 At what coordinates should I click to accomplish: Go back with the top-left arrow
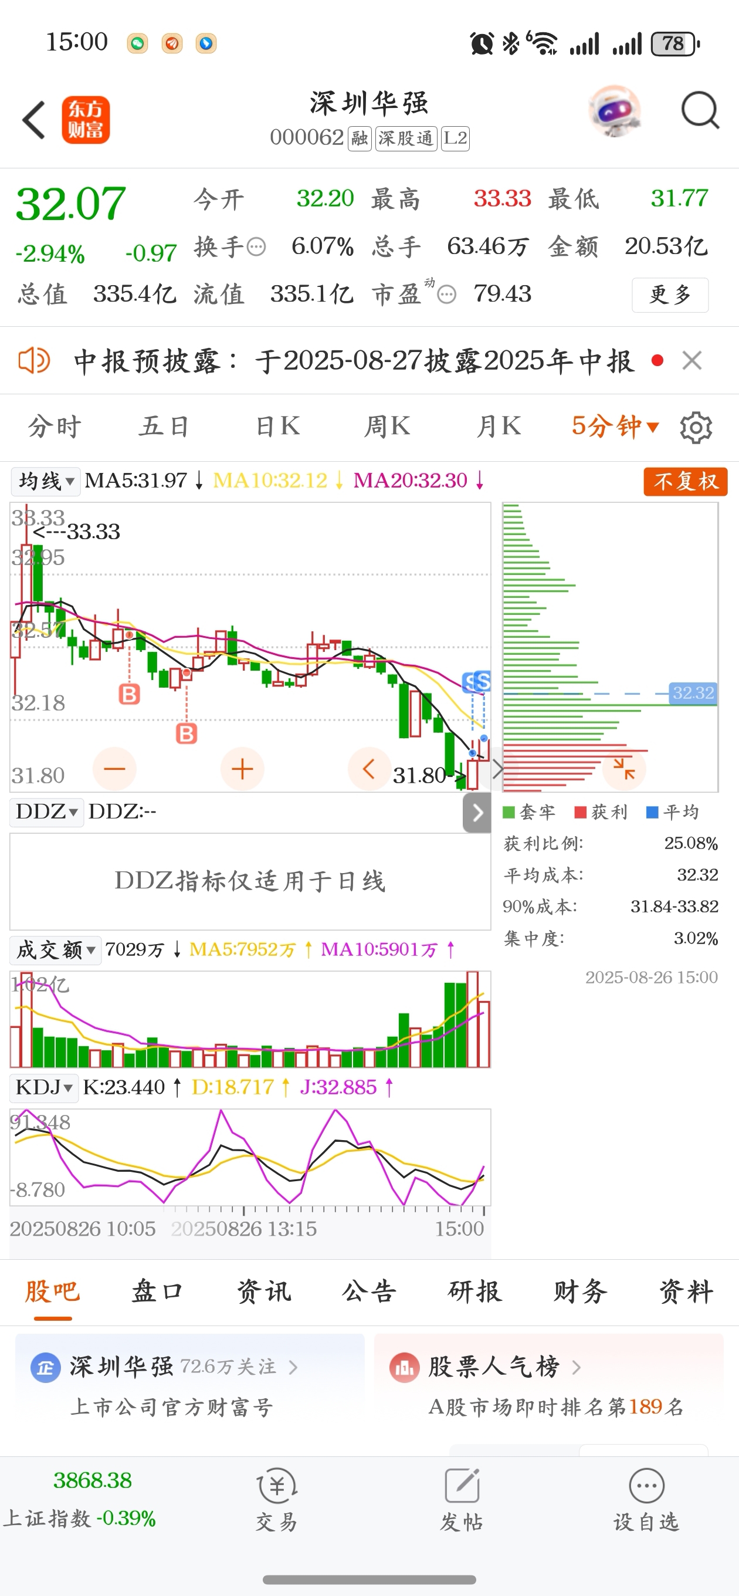point(33,120)
